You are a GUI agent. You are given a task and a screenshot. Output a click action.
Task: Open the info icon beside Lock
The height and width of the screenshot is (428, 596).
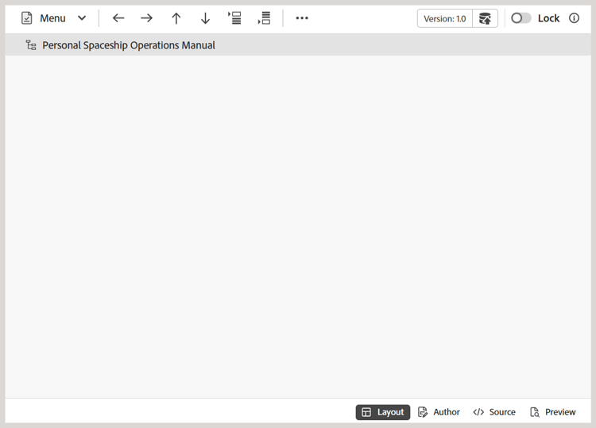coord(574,18)
